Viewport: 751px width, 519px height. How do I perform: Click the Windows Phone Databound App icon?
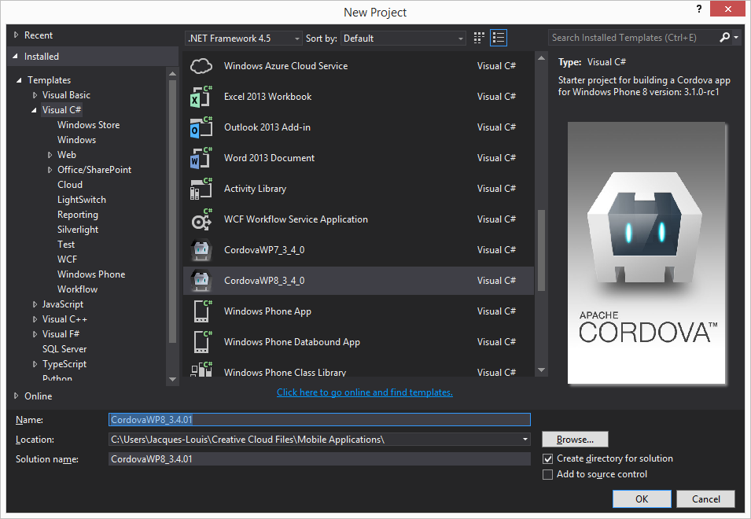(x=202, y=342)
